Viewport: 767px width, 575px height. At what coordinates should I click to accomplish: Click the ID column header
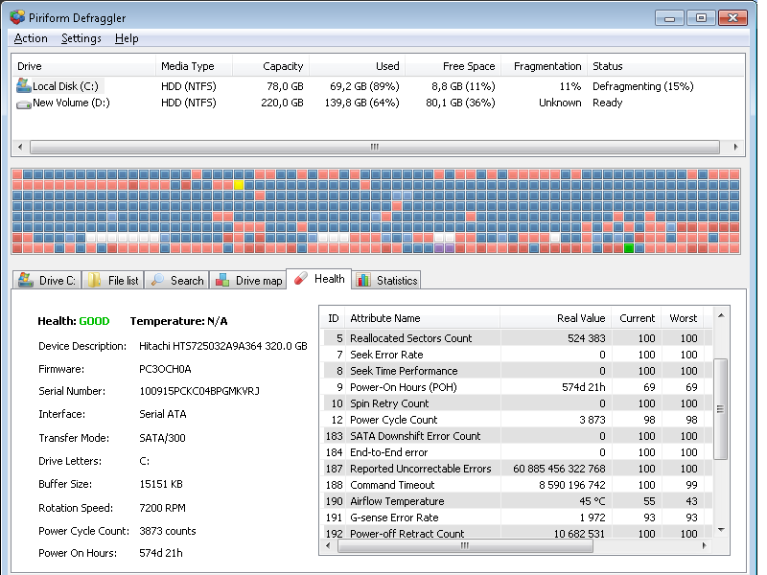point(333,318)
